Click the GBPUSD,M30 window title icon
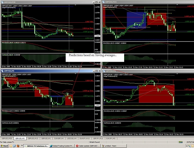Image resolution: width=194 pixels, height=148 pixels. pos(2,2)
